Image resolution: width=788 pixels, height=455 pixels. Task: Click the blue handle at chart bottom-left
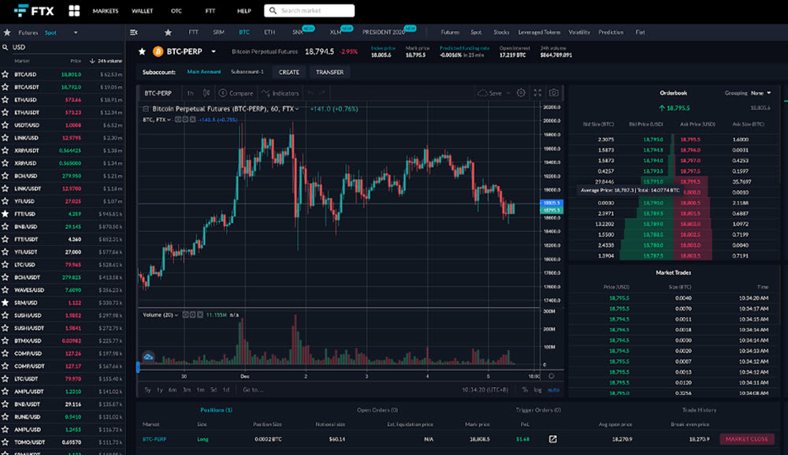[138, 367]
